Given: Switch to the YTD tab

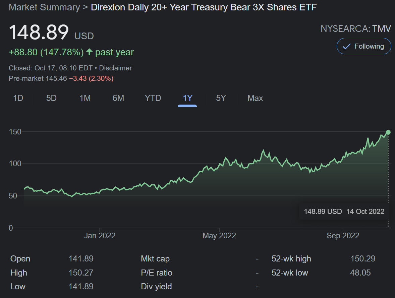Looking at the screenshot, I should tap(153, 98).
